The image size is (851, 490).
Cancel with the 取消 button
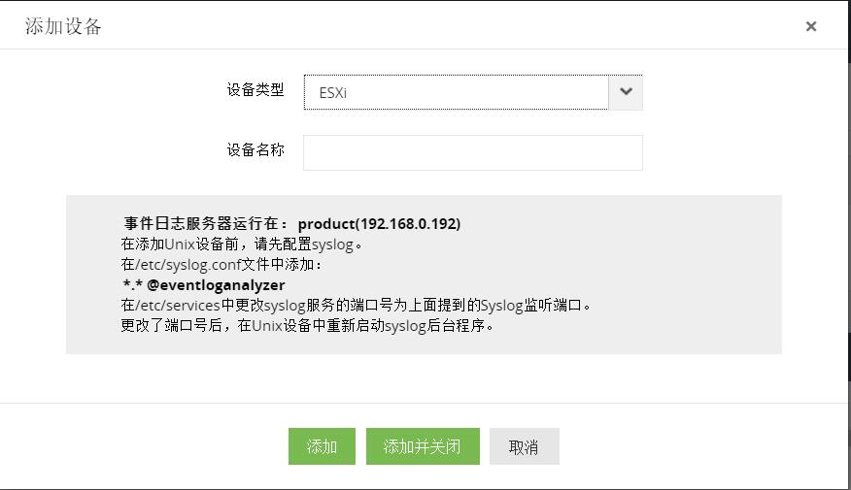click(524, 446)
